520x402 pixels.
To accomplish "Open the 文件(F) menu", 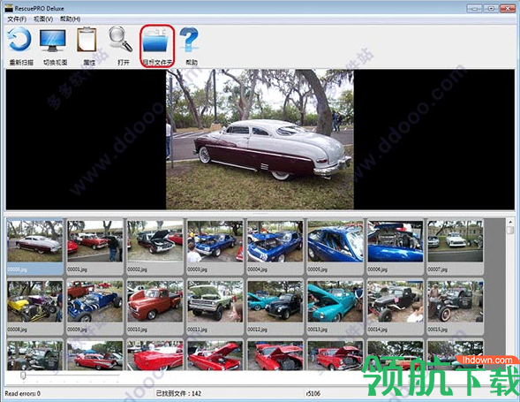I will tap(17, 19).
